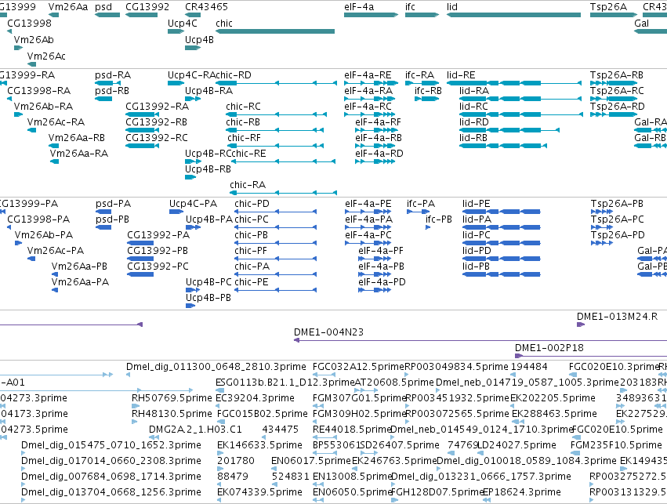Open protein eIF-4a-PE
The width and height of the screenshot is (667, 504).
pos(368,204)
